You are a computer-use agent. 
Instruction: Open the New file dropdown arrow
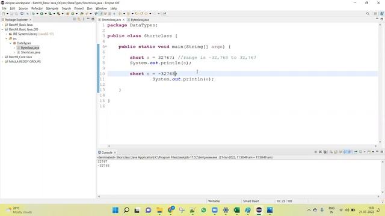7,14
